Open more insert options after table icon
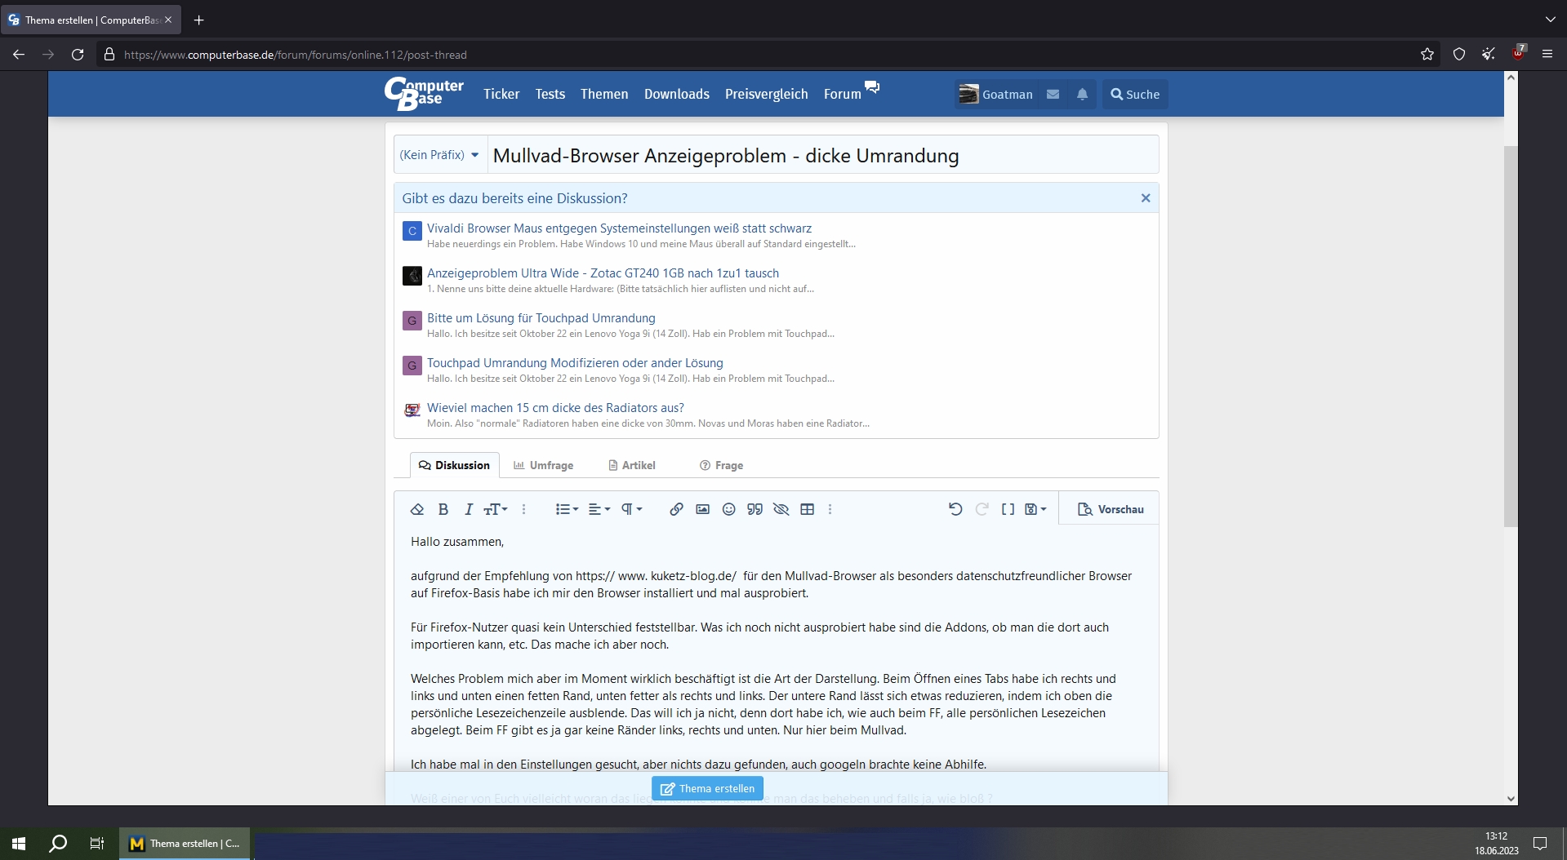The height and width of the screenshot is (860, 1567). 830,509
